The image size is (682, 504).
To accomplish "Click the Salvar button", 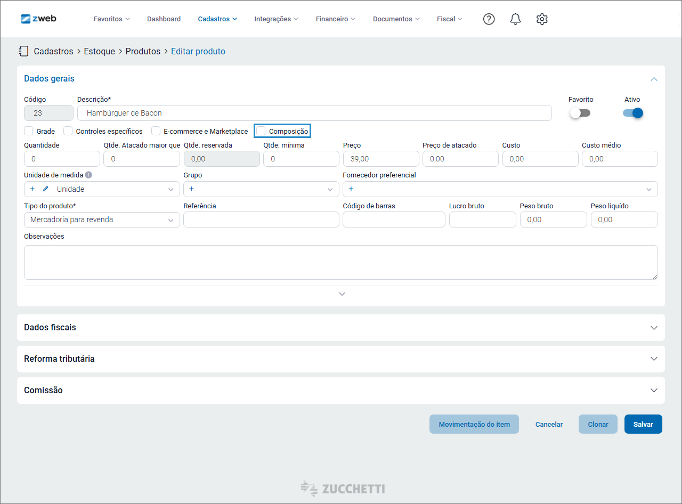I will click(x=643, y=424).
